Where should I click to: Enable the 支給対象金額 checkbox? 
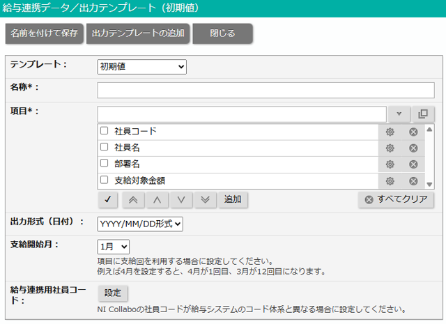pyautogui.click(x=105, y=180)
